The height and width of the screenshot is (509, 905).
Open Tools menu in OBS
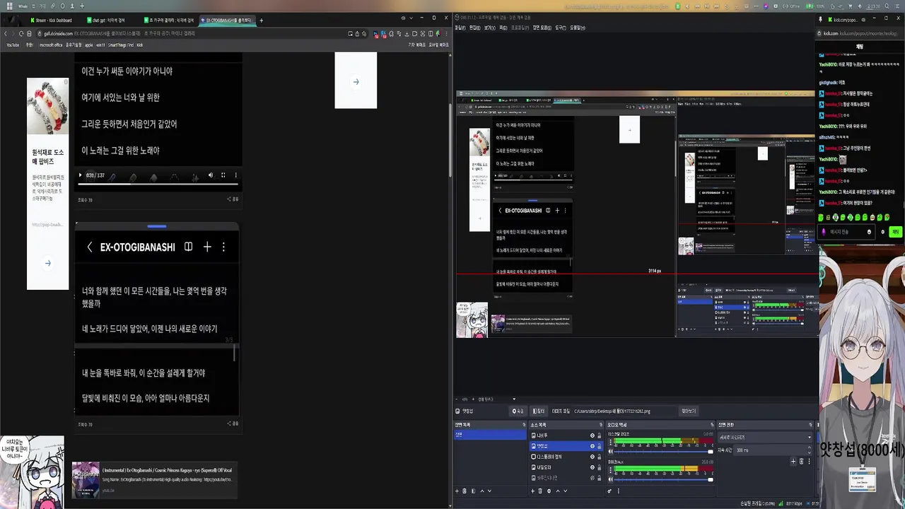(x=561, y=28)
